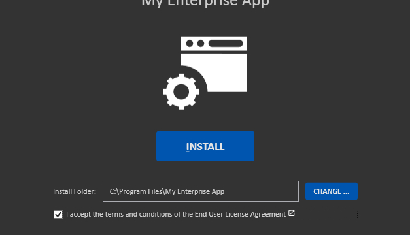
Task: Click the second dot in the logo window
Action: 201,44
